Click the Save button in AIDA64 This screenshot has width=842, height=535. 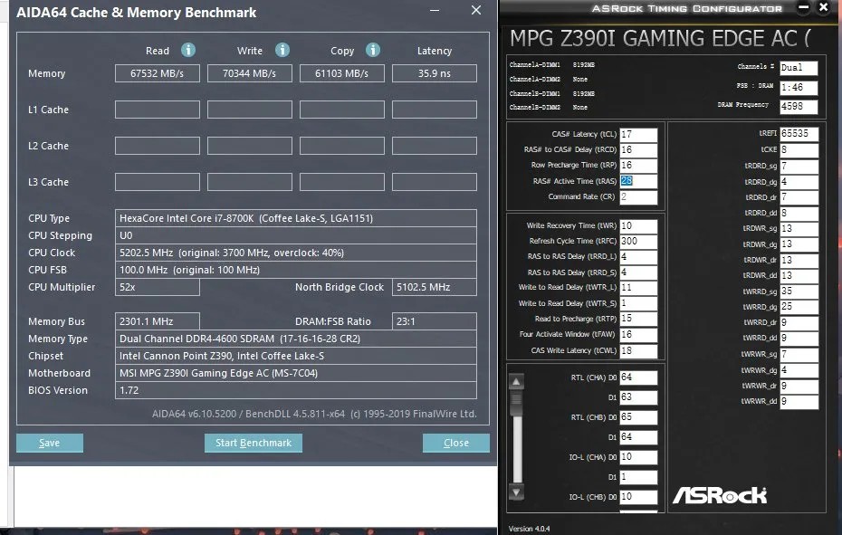point(49,443)
